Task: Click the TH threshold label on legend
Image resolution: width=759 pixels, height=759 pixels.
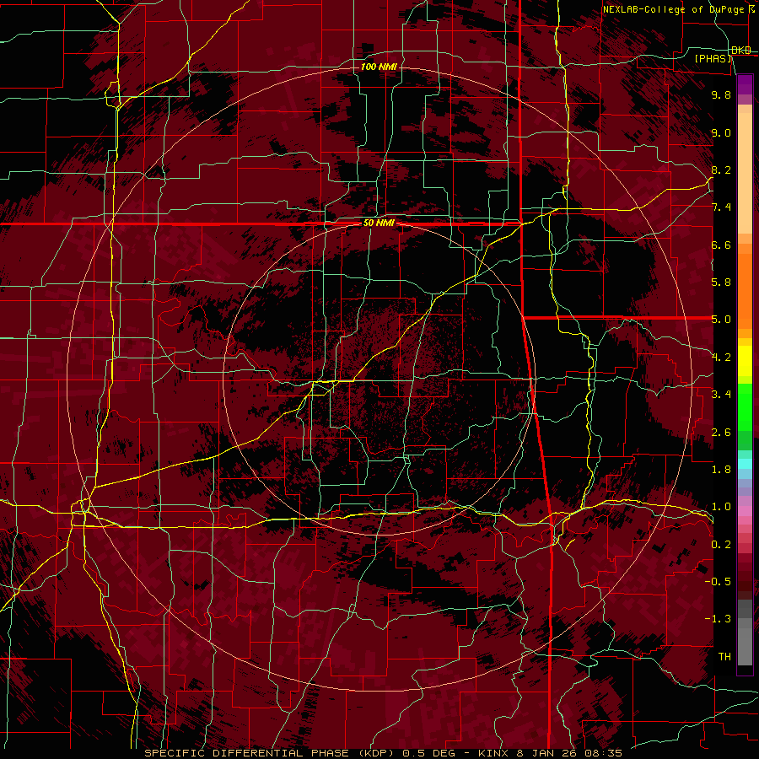Action: (x=724, y=657)
